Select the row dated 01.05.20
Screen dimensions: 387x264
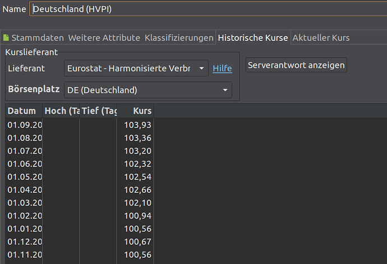click(x=79, y=177)
